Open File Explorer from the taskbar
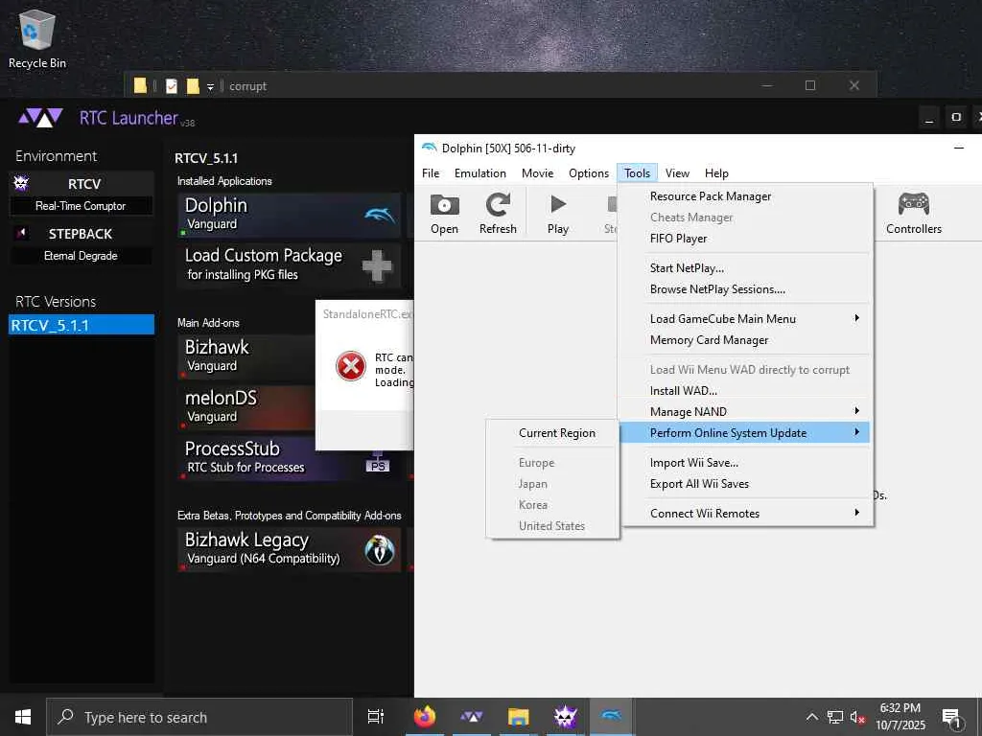Image resolution: width=982 pixels, height=736 pixels. tap(518, 717)
